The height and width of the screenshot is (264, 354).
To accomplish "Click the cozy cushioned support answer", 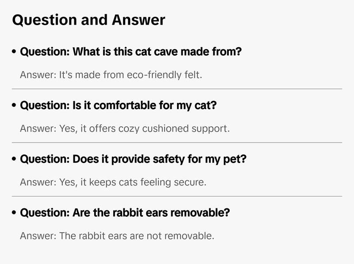I will pos(125,129).
